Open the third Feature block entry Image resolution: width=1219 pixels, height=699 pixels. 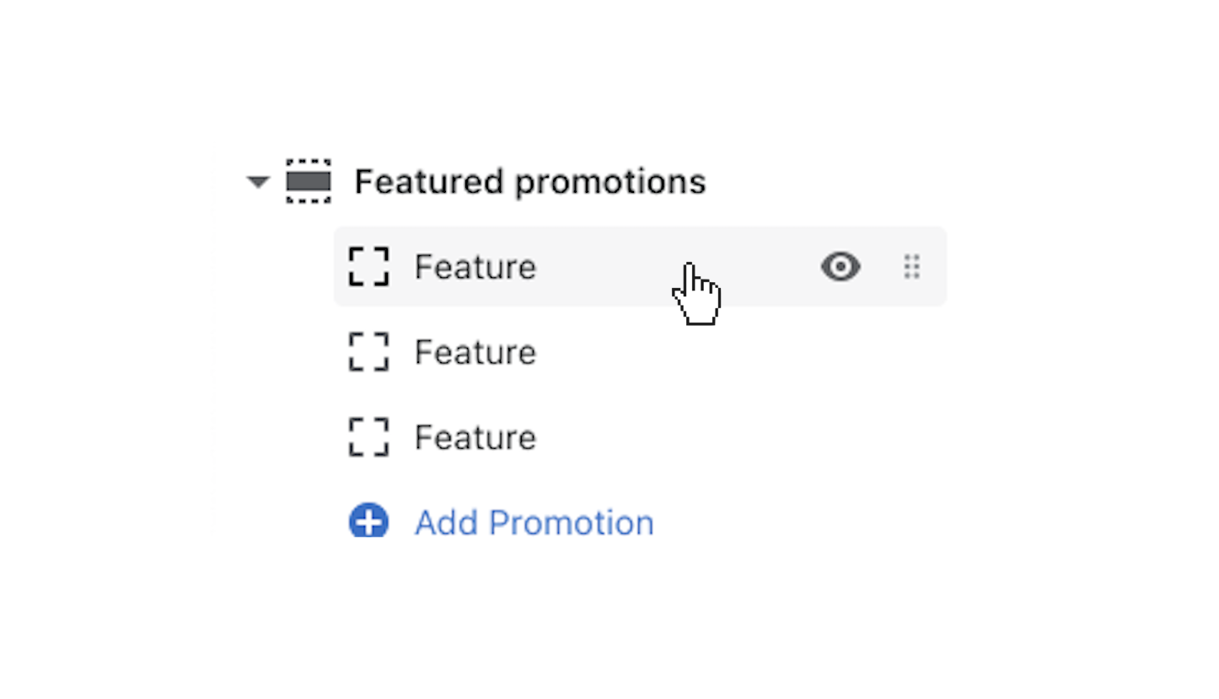475,436
